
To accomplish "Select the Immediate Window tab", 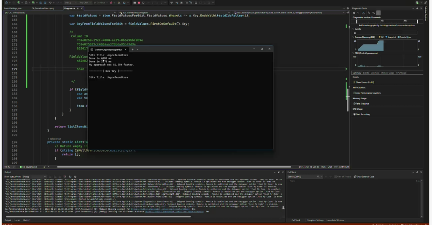I will 336,220.
